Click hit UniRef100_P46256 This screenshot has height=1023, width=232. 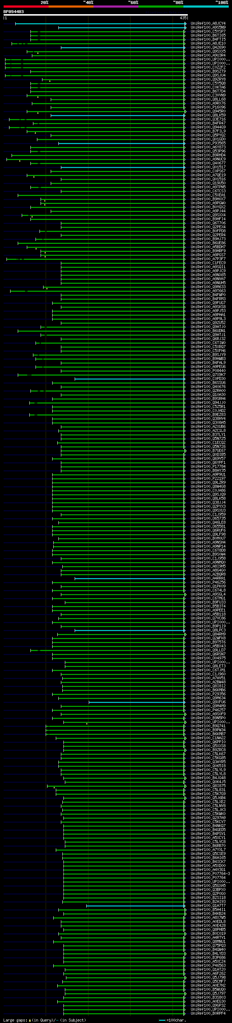click(208, 582)
